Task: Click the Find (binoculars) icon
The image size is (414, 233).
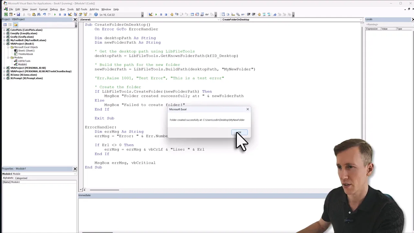Action: click(x=39, y=15)
